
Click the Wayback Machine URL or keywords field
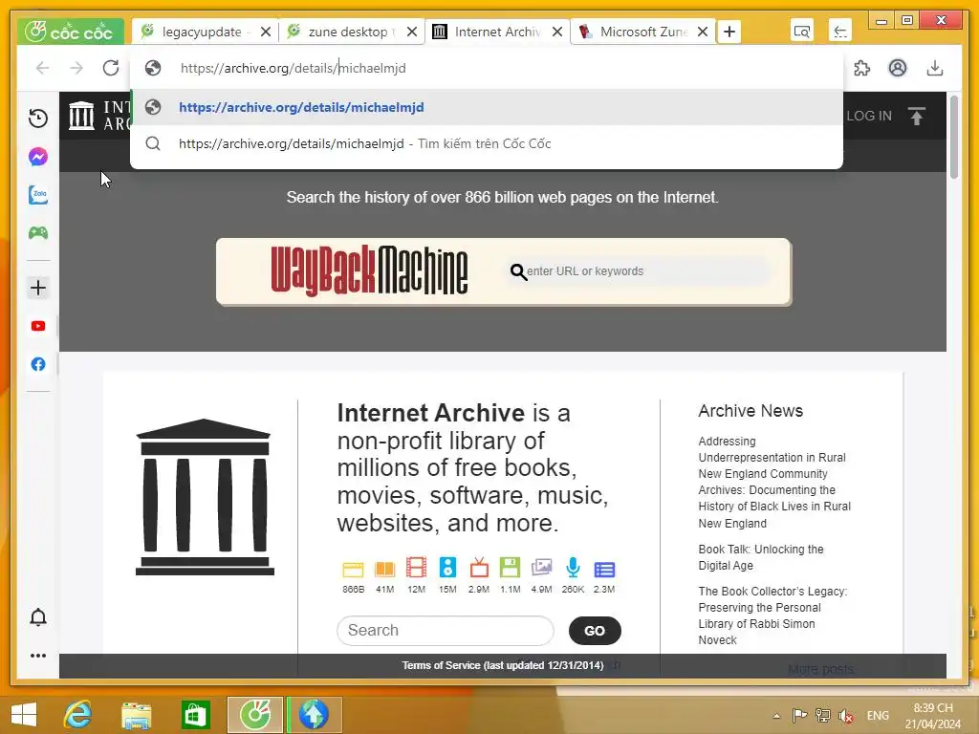pos(640,271)
